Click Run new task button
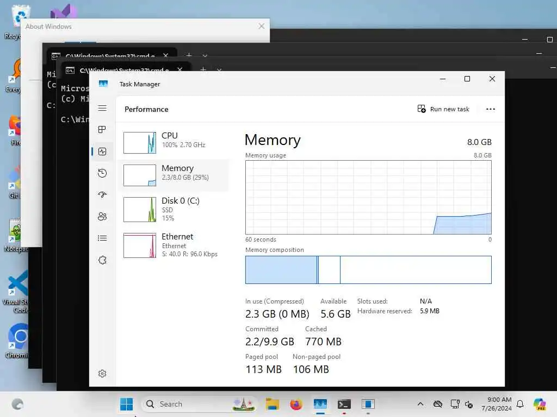Screen dimensions: 557x417 (x=443, y=109)
